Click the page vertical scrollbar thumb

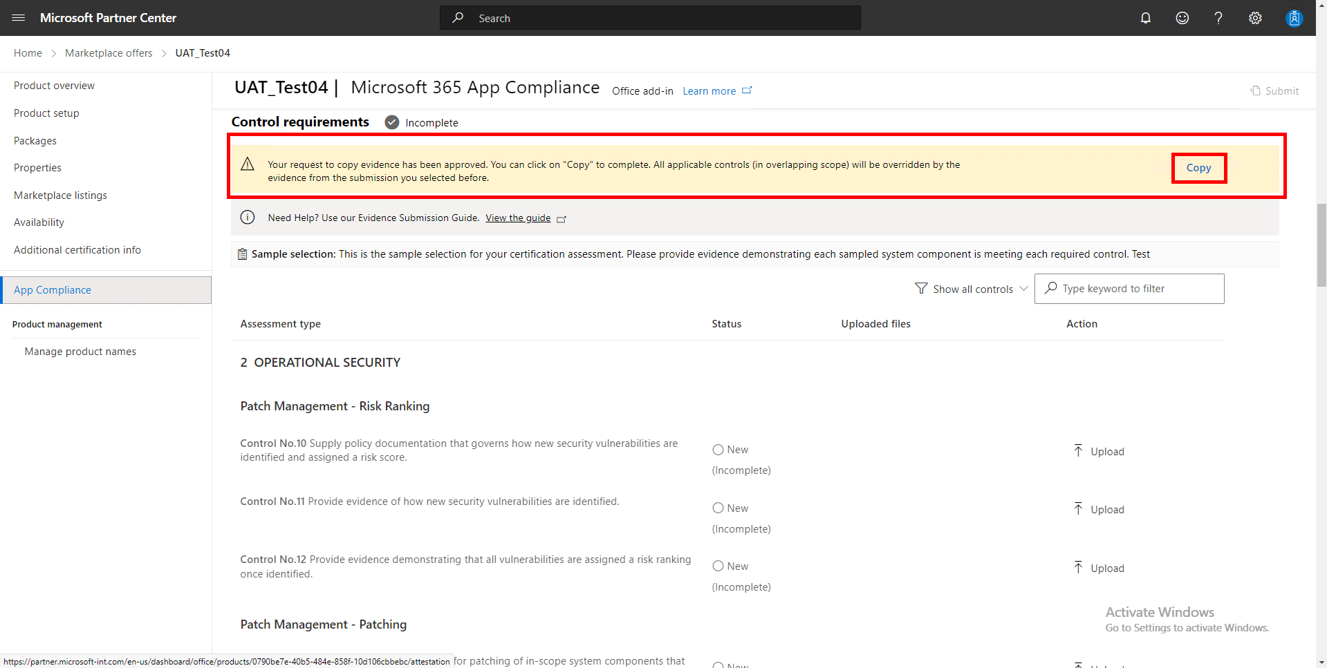1321,245
